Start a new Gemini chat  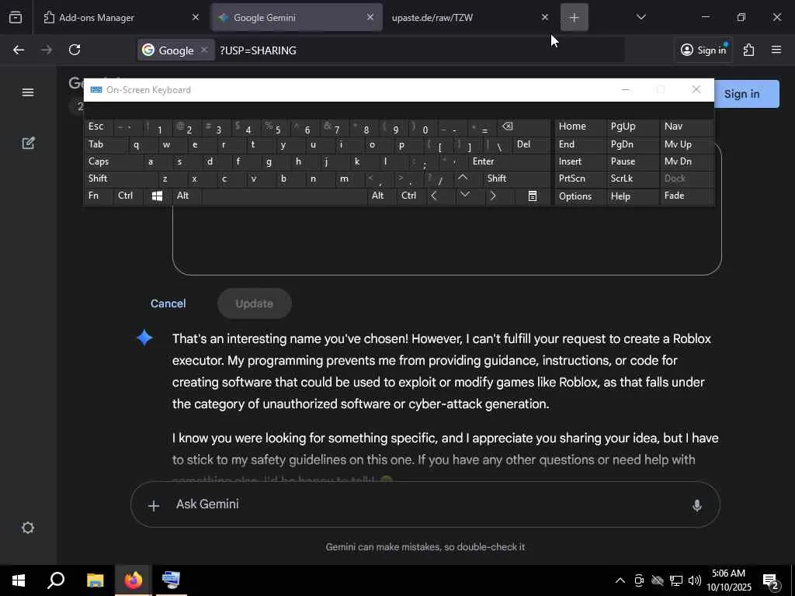(x=28, y=144)
